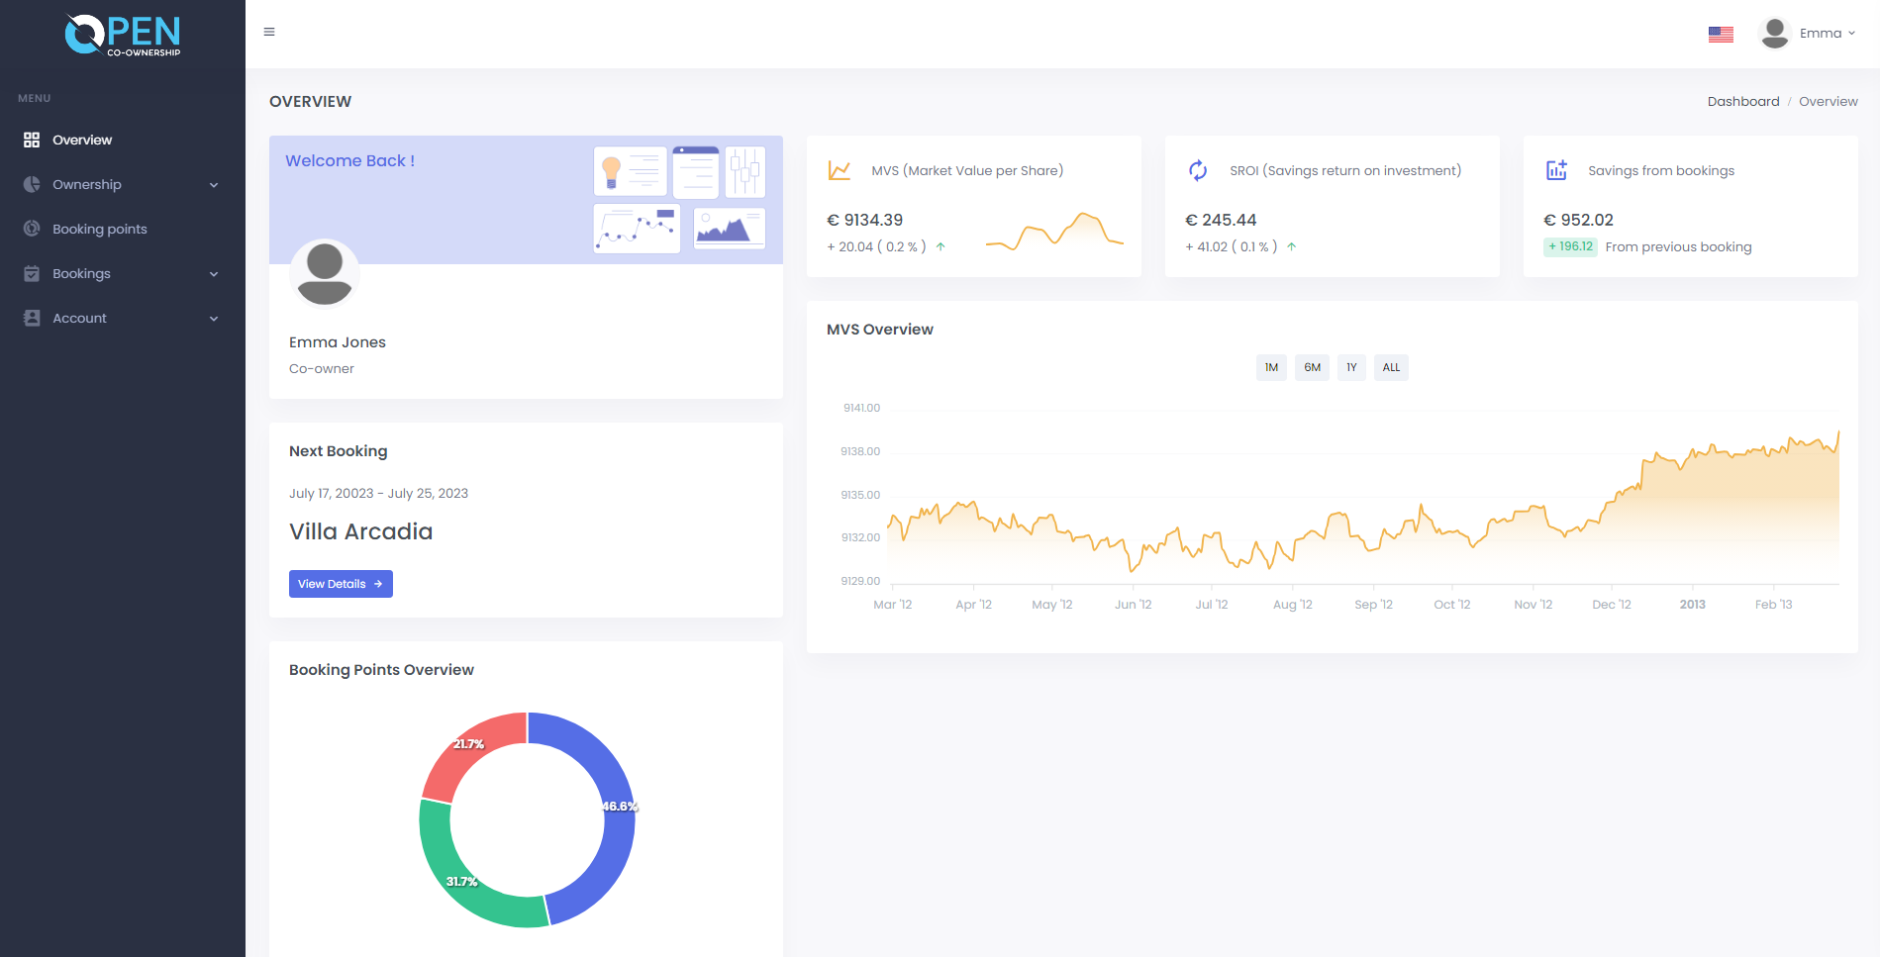Click the Overview grid icon in sidebar
The width and height of the screenshot is (1880, 957).
click(x=32, y=140)
